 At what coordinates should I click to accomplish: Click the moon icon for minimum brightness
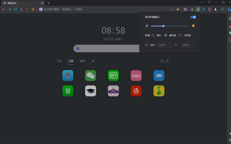pos(146,26)
